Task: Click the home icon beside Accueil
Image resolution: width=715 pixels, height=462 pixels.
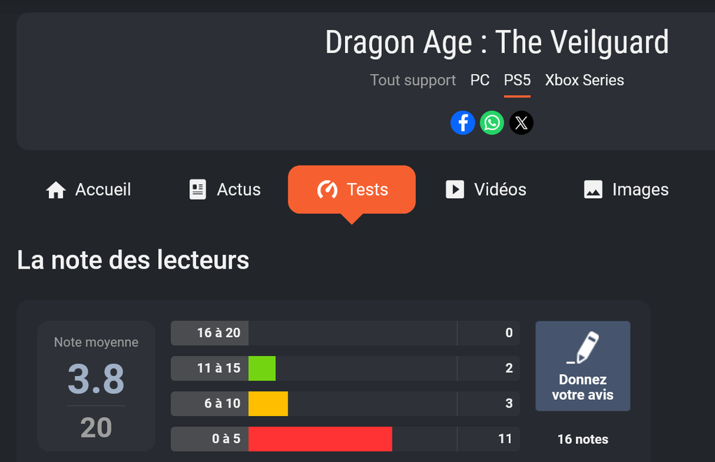Action: click(x=56, y=190)
